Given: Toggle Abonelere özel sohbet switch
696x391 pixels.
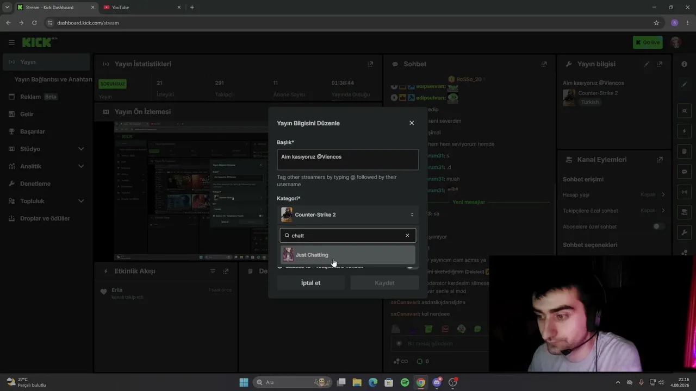Looking at the screenshot, I should click(659, 226).
